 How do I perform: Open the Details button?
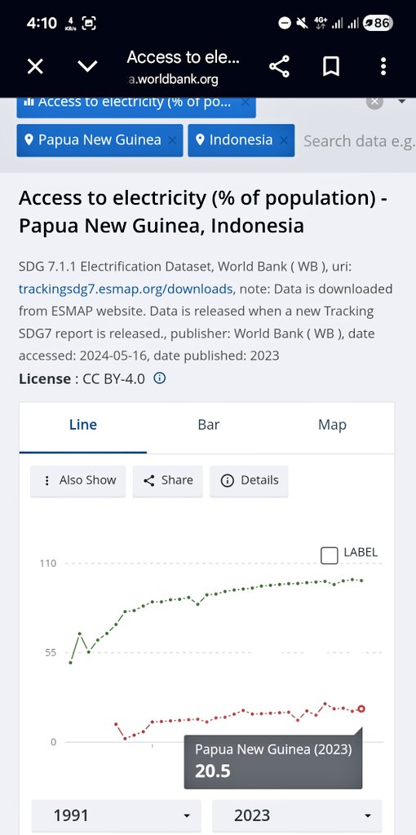point(249,481)
